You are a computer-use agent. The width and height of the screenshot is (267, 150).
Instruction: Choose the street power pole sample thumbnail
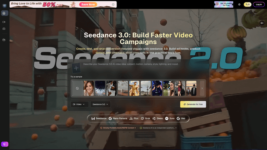click(x=146, y=88)
